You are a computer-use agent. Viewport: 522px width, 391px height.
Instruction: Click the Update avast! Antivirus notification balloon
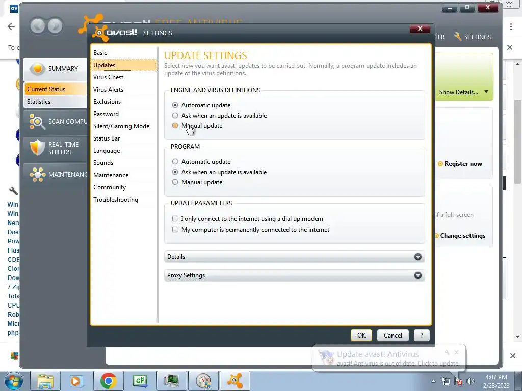point(388,358)
